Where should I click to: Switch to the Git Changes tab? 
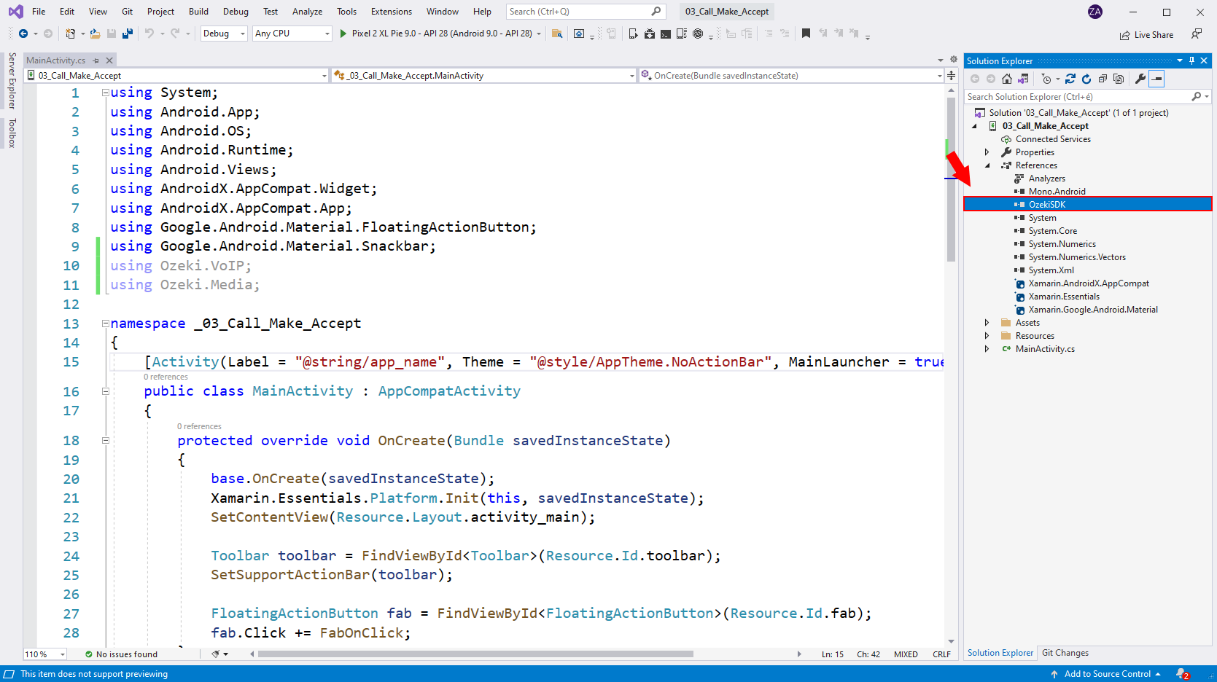click(x=1065, y=652)
